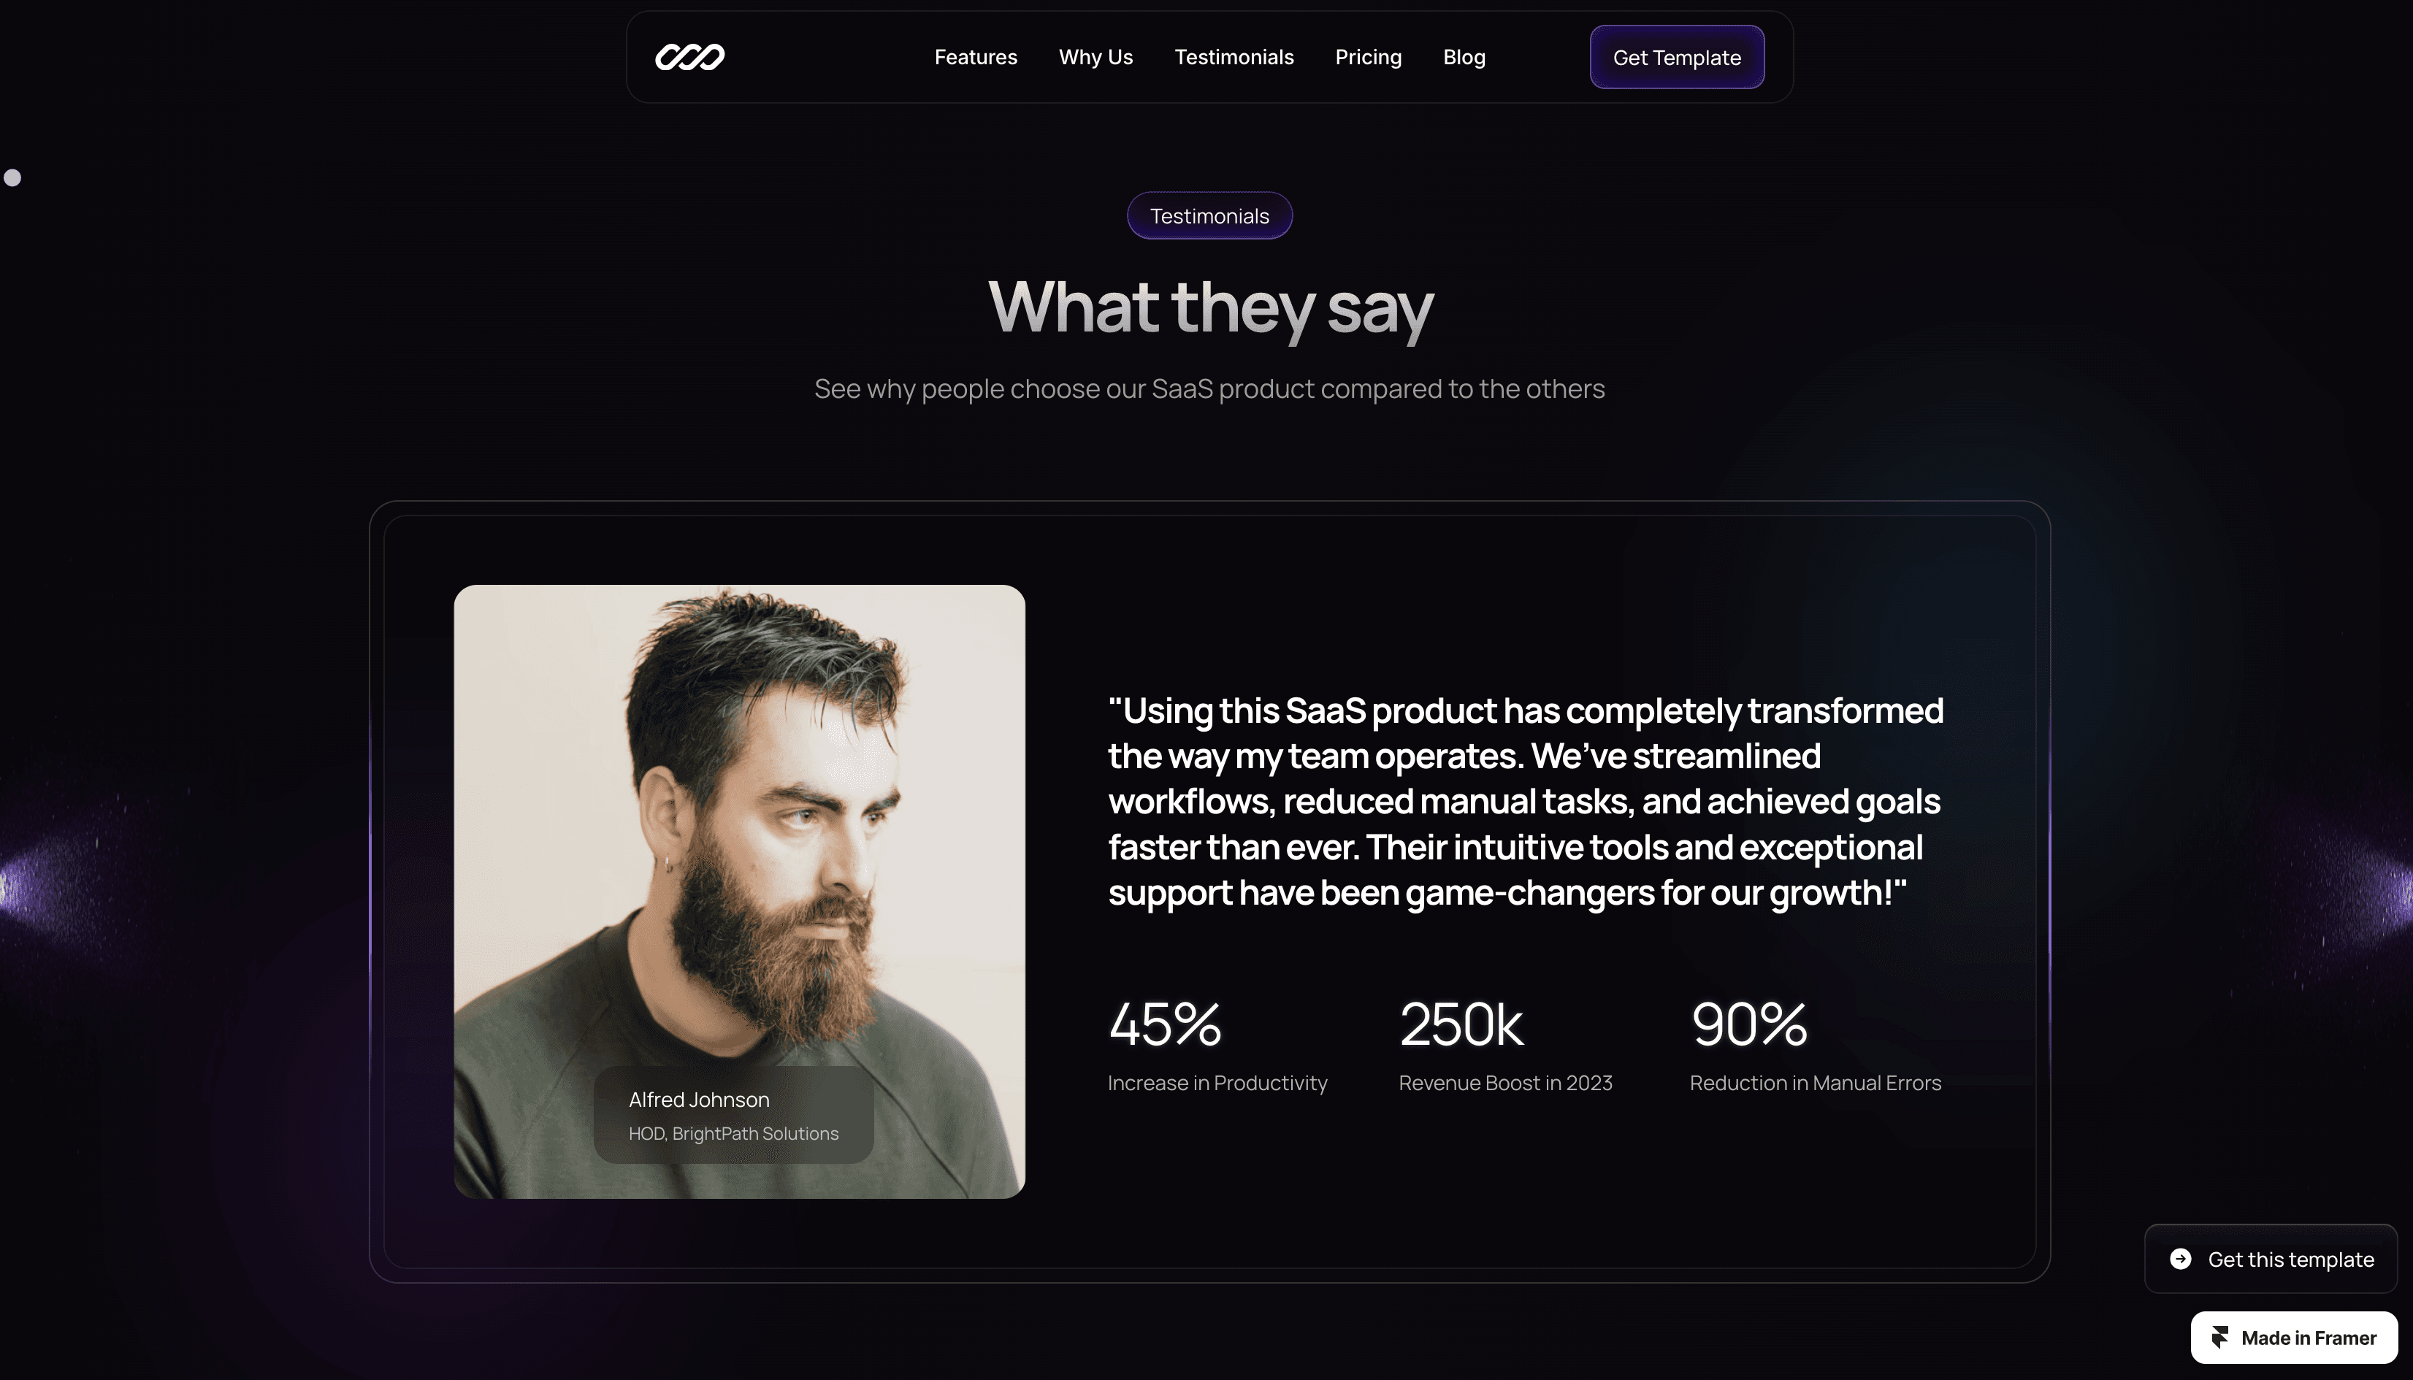Click the testimonial quote text
This screenshot has width=2413, height=1380.
(x=1526, y=801)
